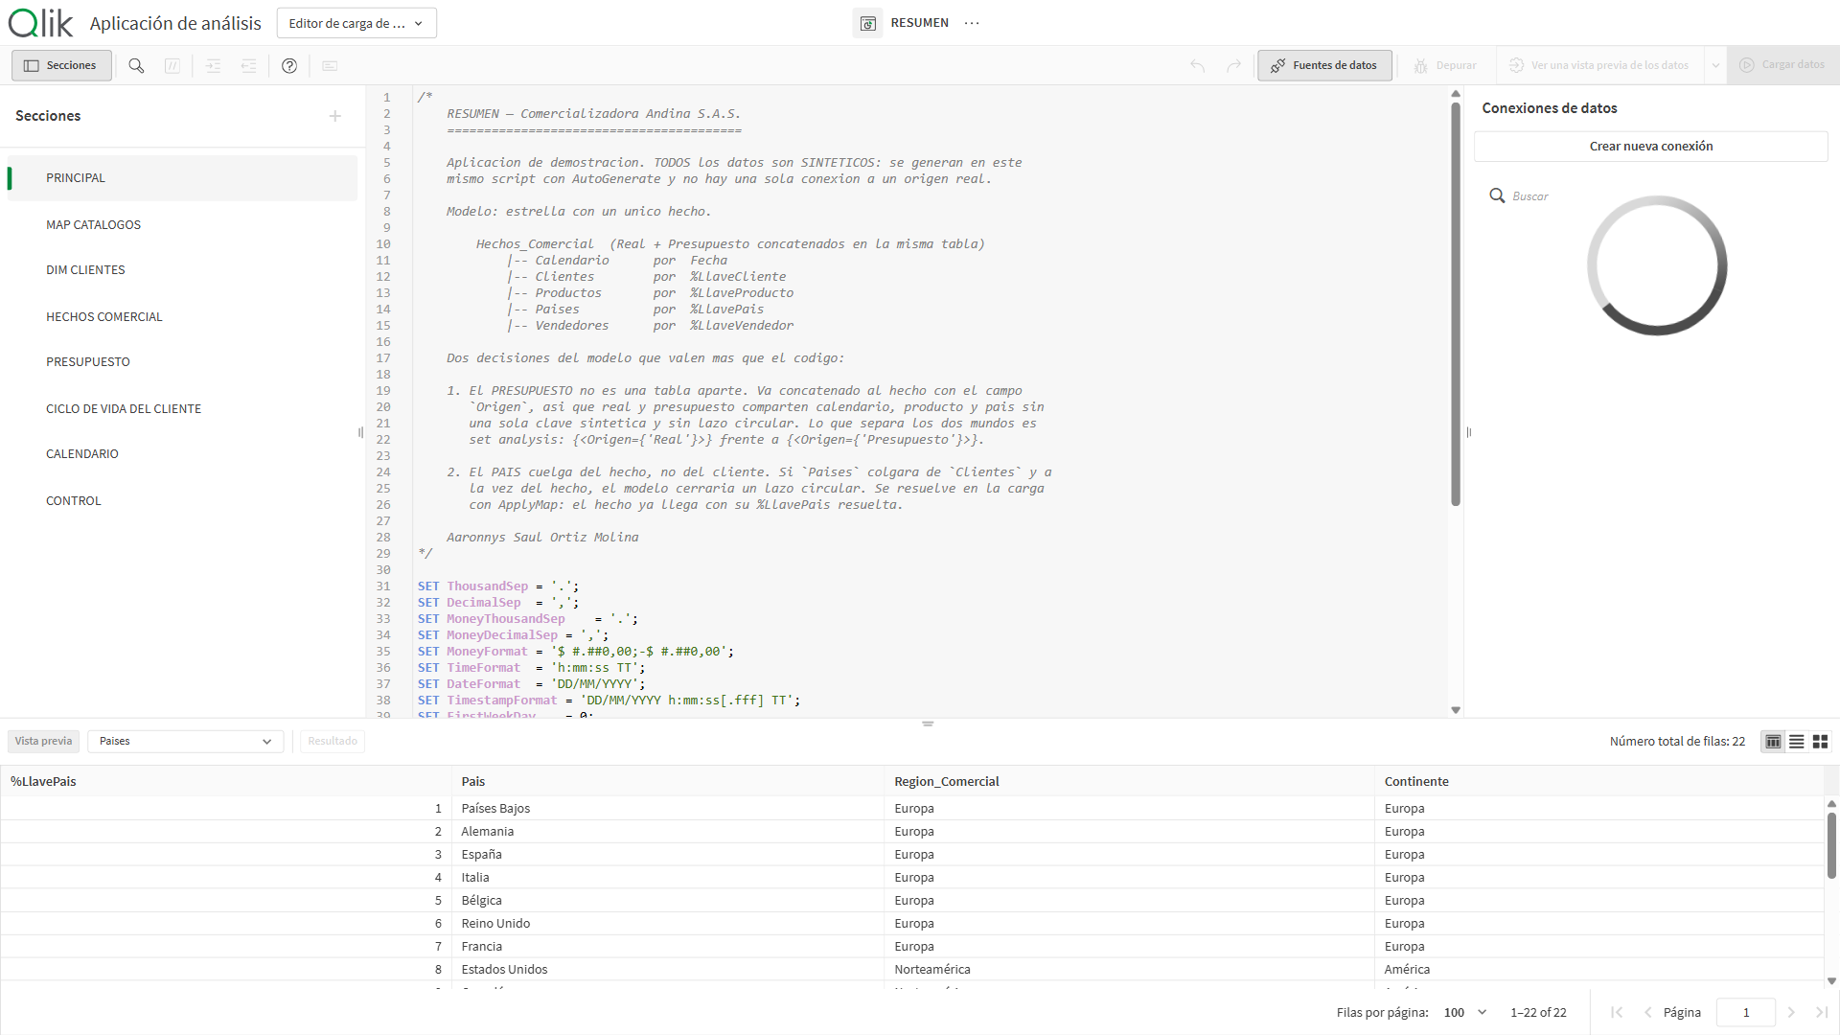Open the script help icon
Image resolution: width=1840 pixels, height=1035 pixels.
pos(289,65)
